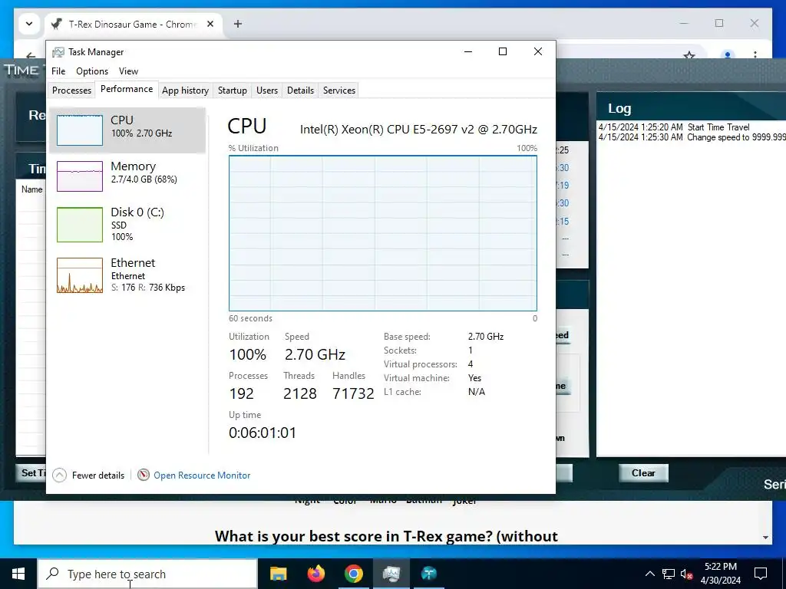Viewport: 786px width, 589px height.
Task: Click the Task Manager title bar icon
Action: click(x=58, y=52)
